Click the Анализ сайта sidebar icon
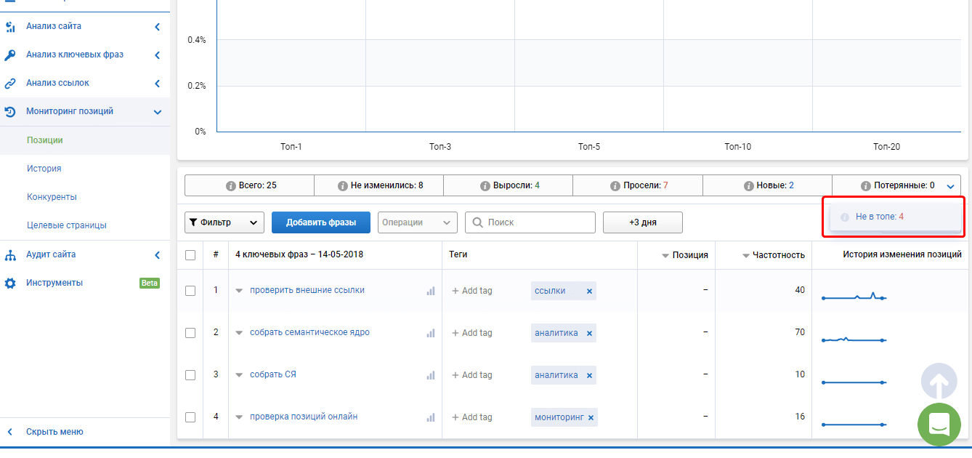This screenshot has height=458, width=972. 10,27
